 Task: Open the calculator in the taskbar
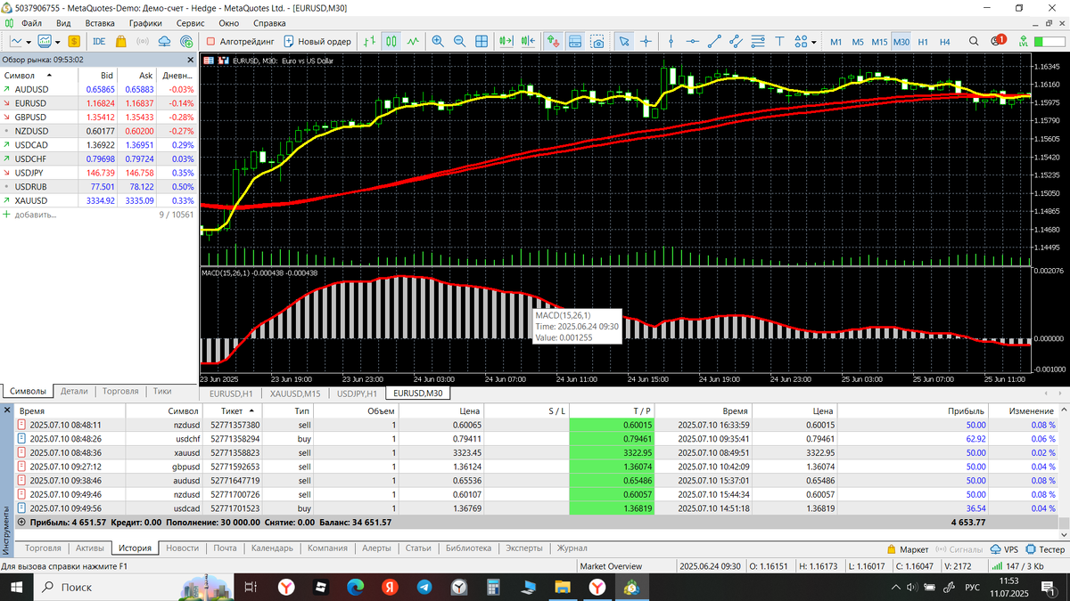(491, 587)
